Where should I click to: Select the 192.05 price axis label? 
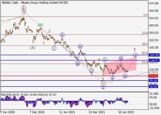click(x=154, y=48)
